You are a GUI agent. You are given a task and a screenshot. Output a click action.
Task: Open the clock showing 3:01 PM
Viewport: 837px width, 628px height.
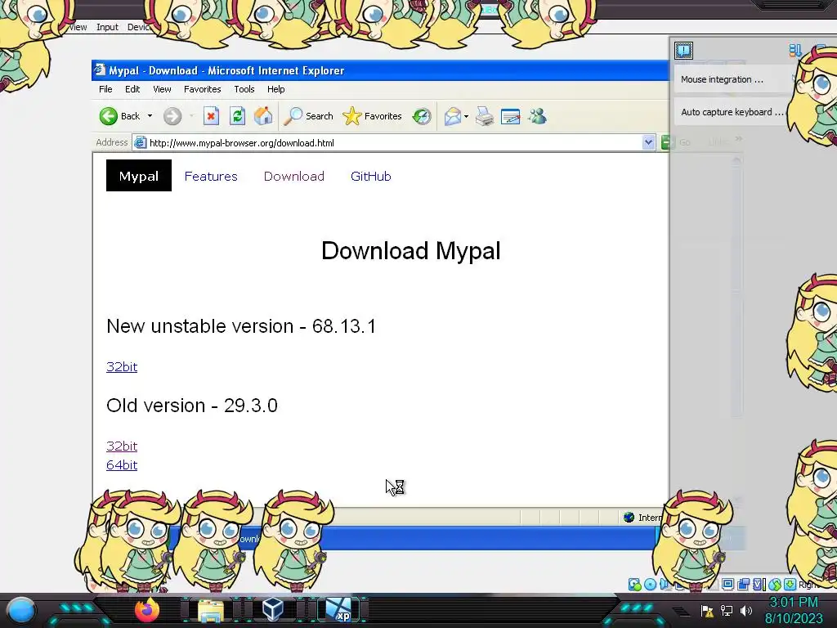[794, 610]
